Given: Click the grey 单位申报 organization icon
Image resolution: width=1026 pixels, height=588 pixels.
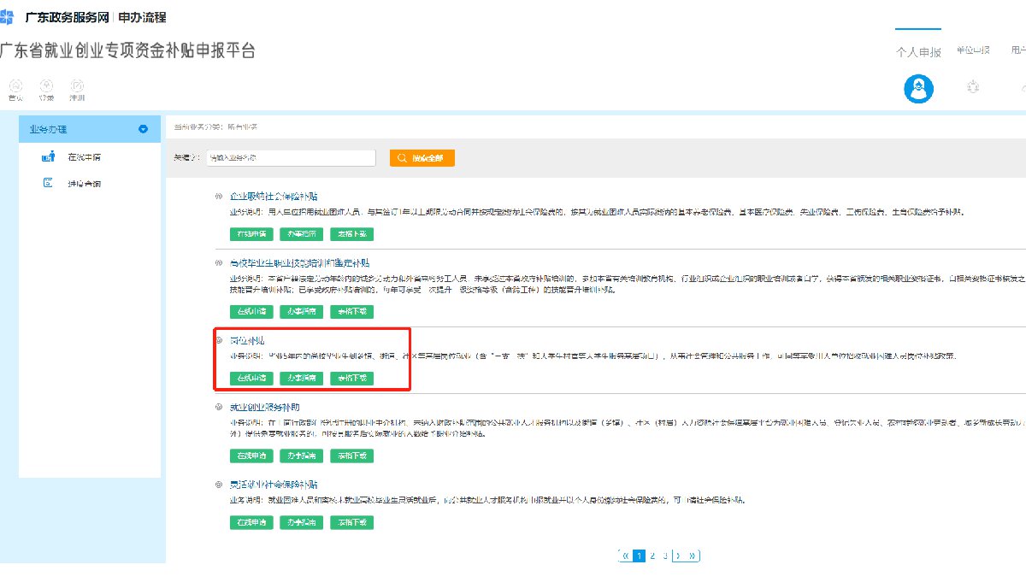Looking at the screenshot, I should click(973, 88).
